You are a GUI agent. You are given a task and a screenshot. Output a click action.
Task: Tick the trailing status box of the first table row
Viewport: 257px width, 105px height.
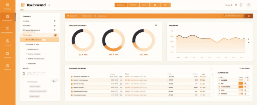(x=201, y=77)
